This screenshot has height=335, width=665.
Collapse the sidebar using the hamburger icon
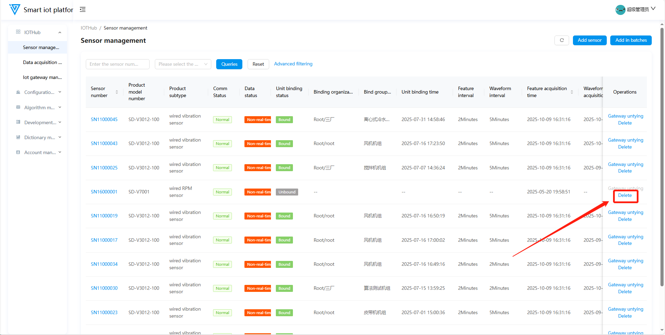click(83, 9)
